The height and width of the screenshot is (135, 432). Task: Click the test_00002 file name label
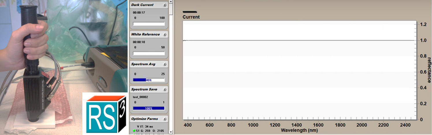pyautogui.click(x=140, y=97)
